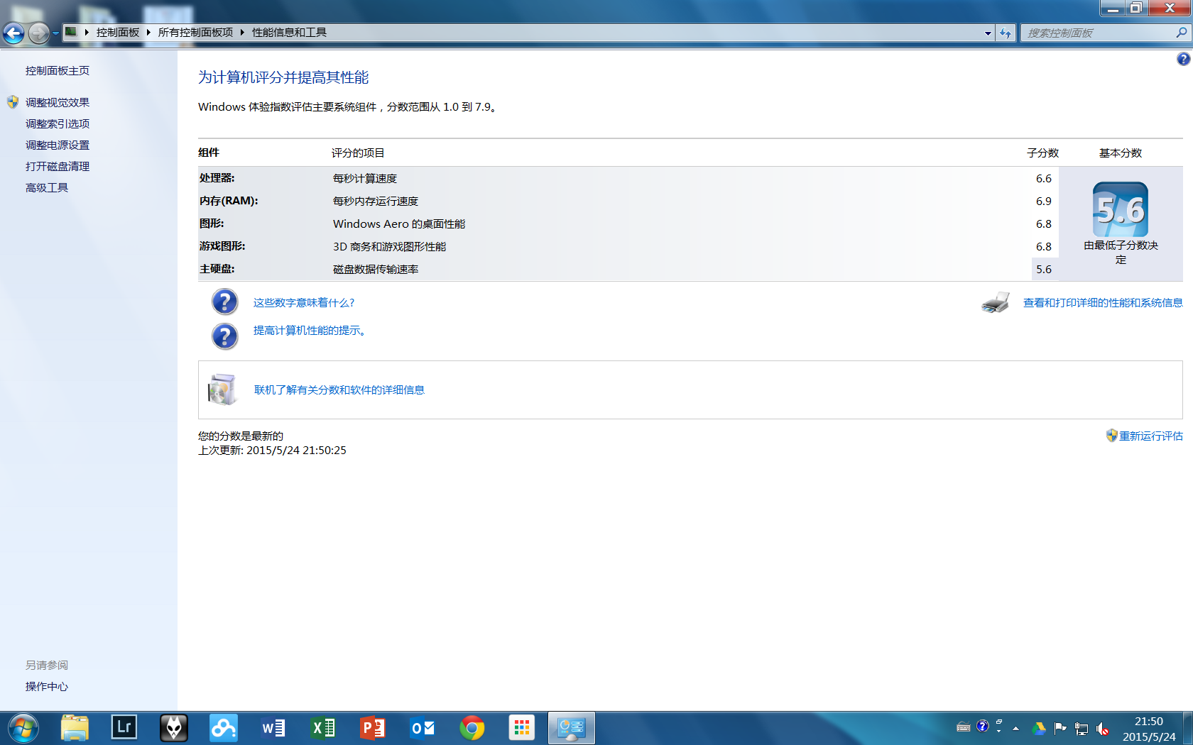Viewport: 1193px width, 745px height.
Task: Click the 搜索控制面板 search field
Action: 1097,33
